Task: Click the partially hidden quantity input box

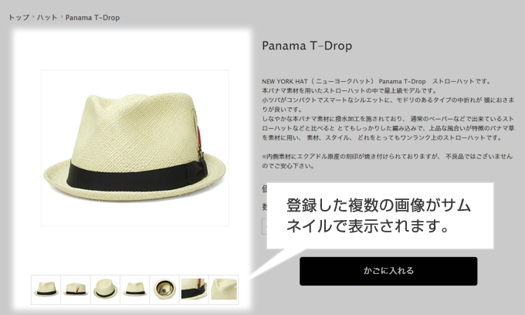Action: tap(264, 227)
